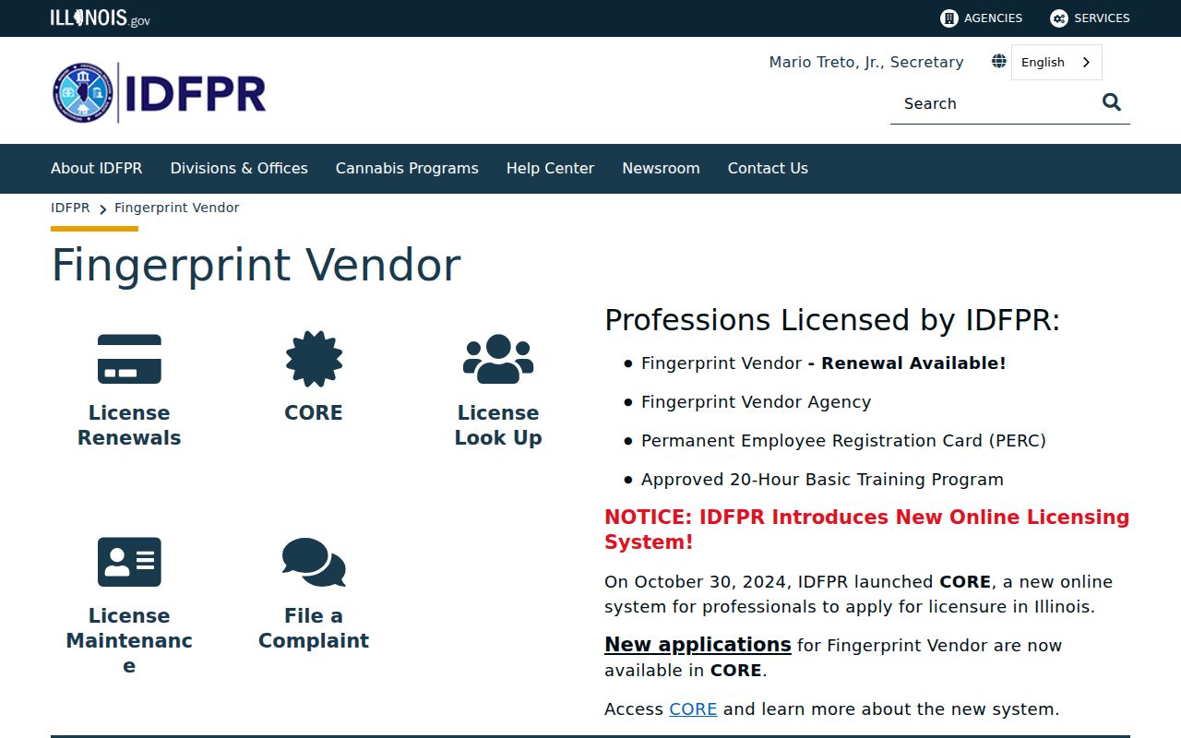Viewport: 1181px width, 738px height.
Task: Open the Newsroom menu
Action: pyautogui.click(x=661, y=169)
